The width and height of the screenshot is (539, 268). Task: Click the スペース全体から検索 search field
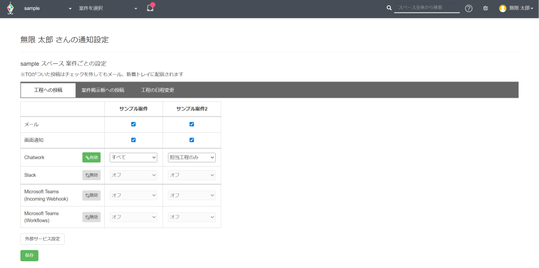(426, 8)
